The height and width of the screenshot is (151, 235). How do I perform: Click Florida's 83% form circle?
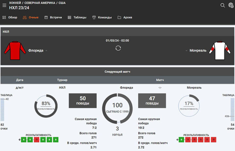[46, 105]
